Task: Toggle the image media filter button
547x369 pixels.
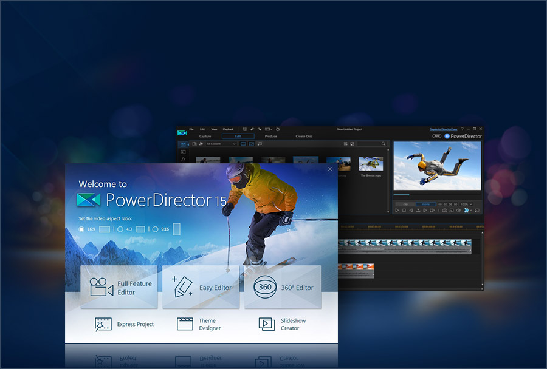Action: (252, 144)
